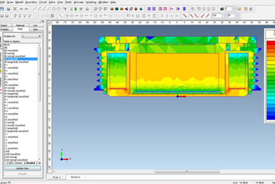Switch to the Coil tab
Viewport: 275px width, 184px height.
(x=35, y=25)
